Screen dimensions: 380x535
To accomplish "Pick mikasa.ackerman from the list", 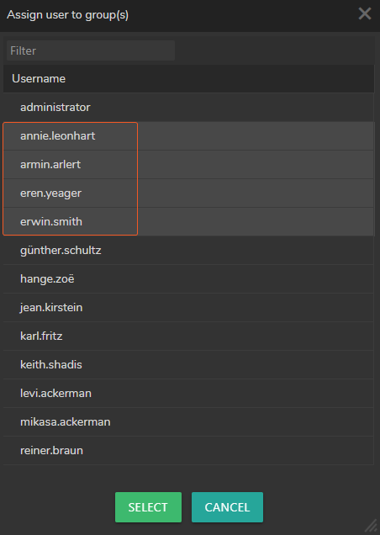I will click(x=188, y=422).
